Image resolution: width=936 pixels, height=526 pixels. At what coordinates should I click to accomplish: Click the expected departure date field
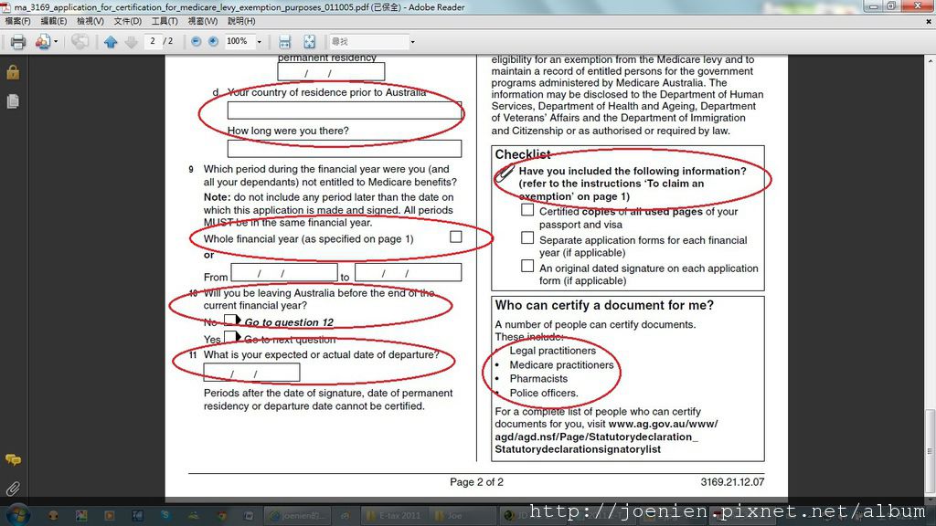pyautogui.click(x=251, y=373)
